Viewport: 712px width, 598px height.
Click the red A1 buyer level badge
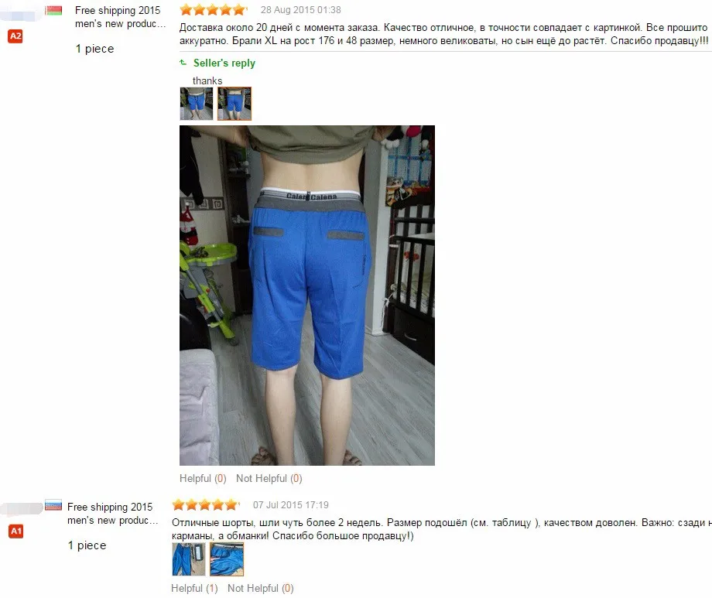coord(16,531)
